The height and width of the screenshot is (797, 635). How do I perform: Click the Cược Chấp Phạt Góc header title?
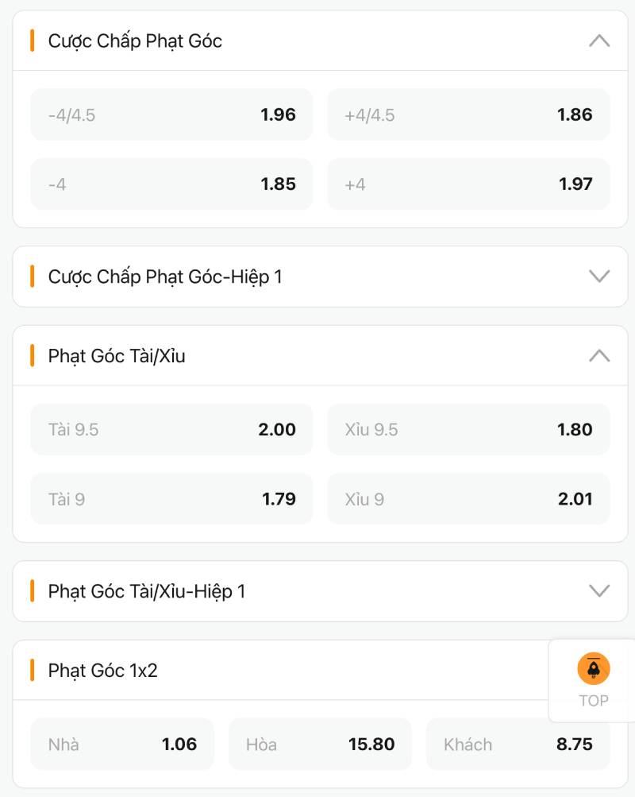coord(135,41)
